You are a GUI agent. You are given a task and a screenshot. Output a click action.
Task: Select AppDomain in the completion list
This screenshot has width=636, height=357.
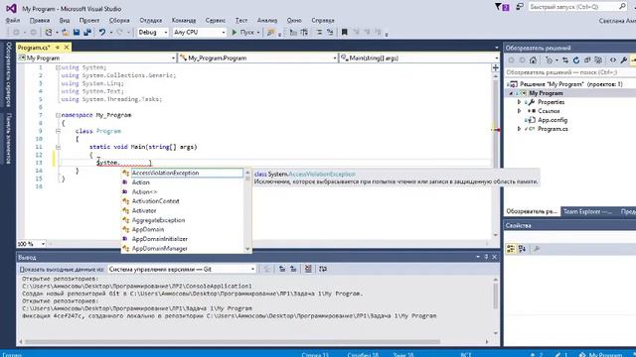coord(183,229)
